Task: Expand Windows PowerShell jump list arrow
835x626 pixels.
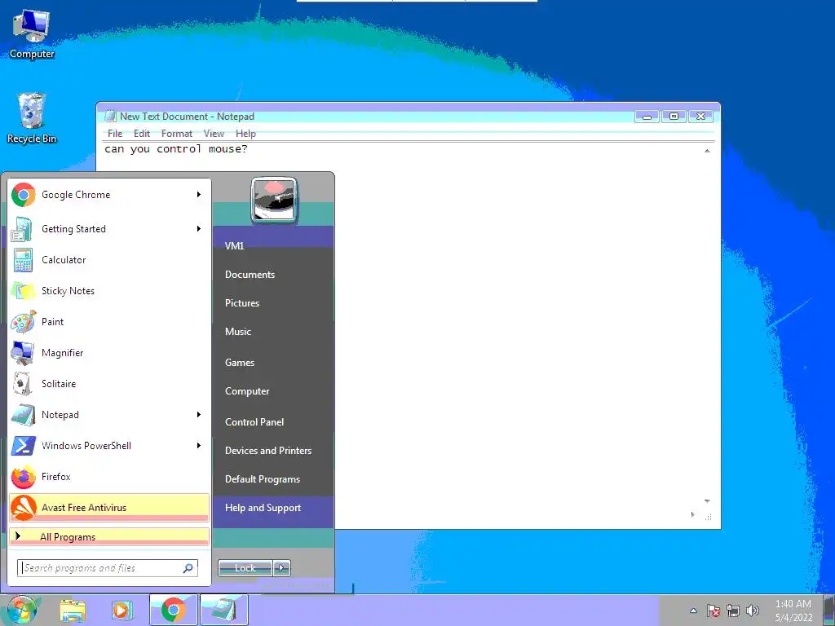Action: pyautogui.click(x=199, y=446)
